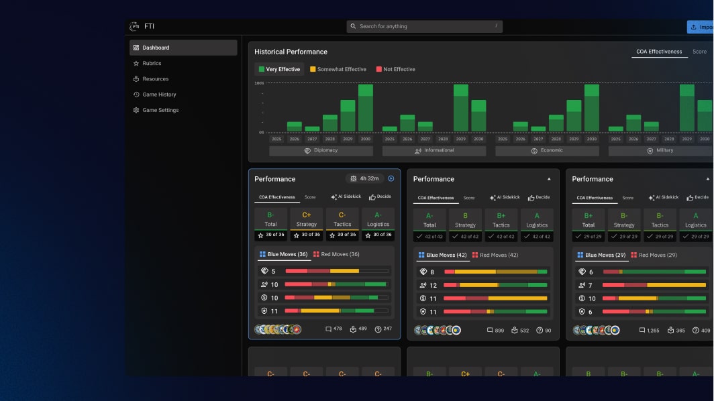Select the Military category button

coord(661,151)
